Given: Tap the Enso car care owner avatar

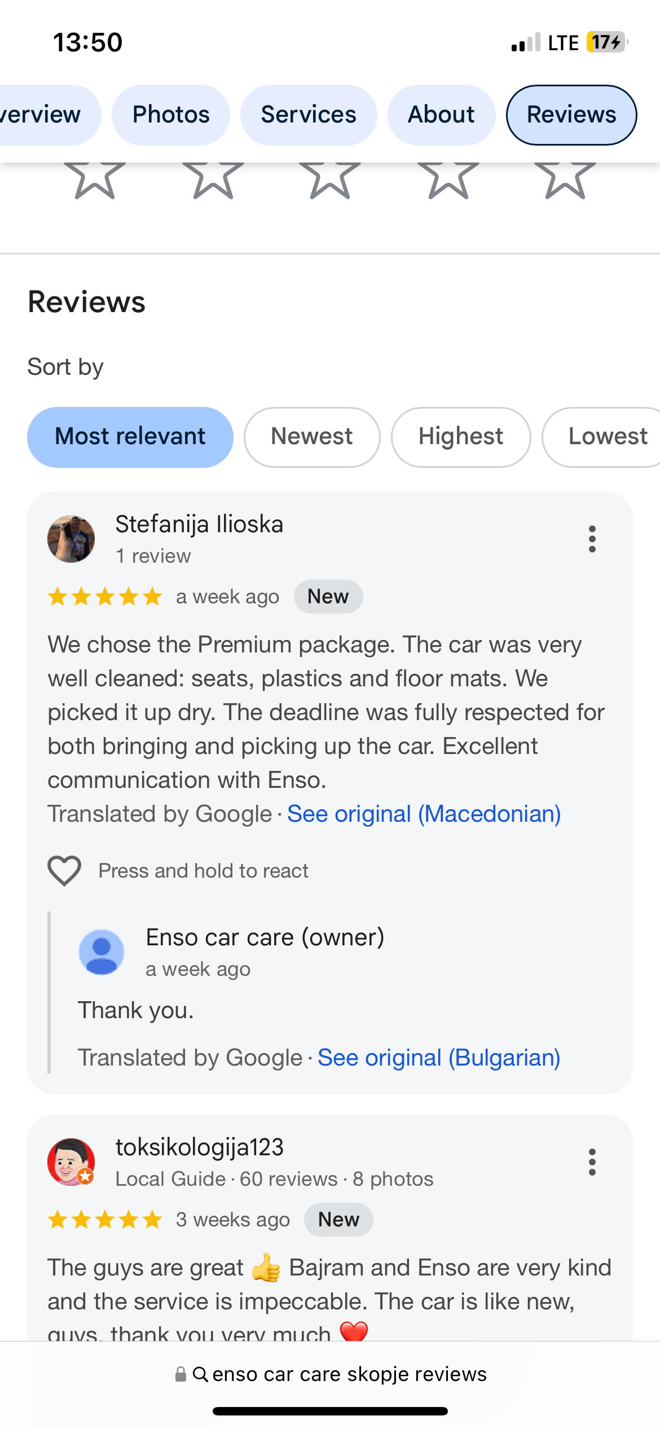Looking at the screenshot, I should click(x=102, y=952).
